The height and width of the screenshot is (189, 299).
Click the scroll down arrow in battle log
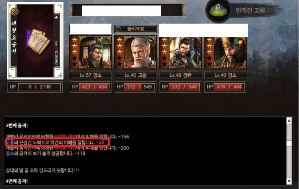pos(289,182)
